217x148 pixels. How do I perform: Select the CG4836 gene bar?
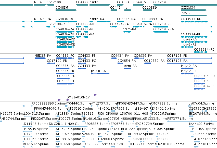pos(66,10)
